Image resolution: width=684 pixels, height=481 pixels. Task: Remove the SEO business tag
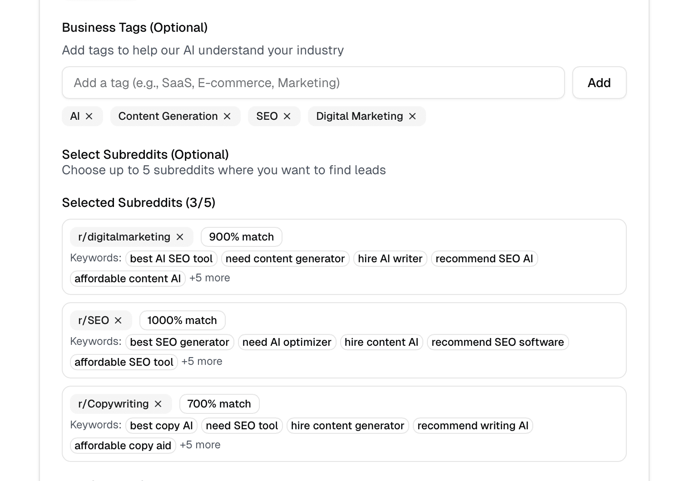coord(287,116)
